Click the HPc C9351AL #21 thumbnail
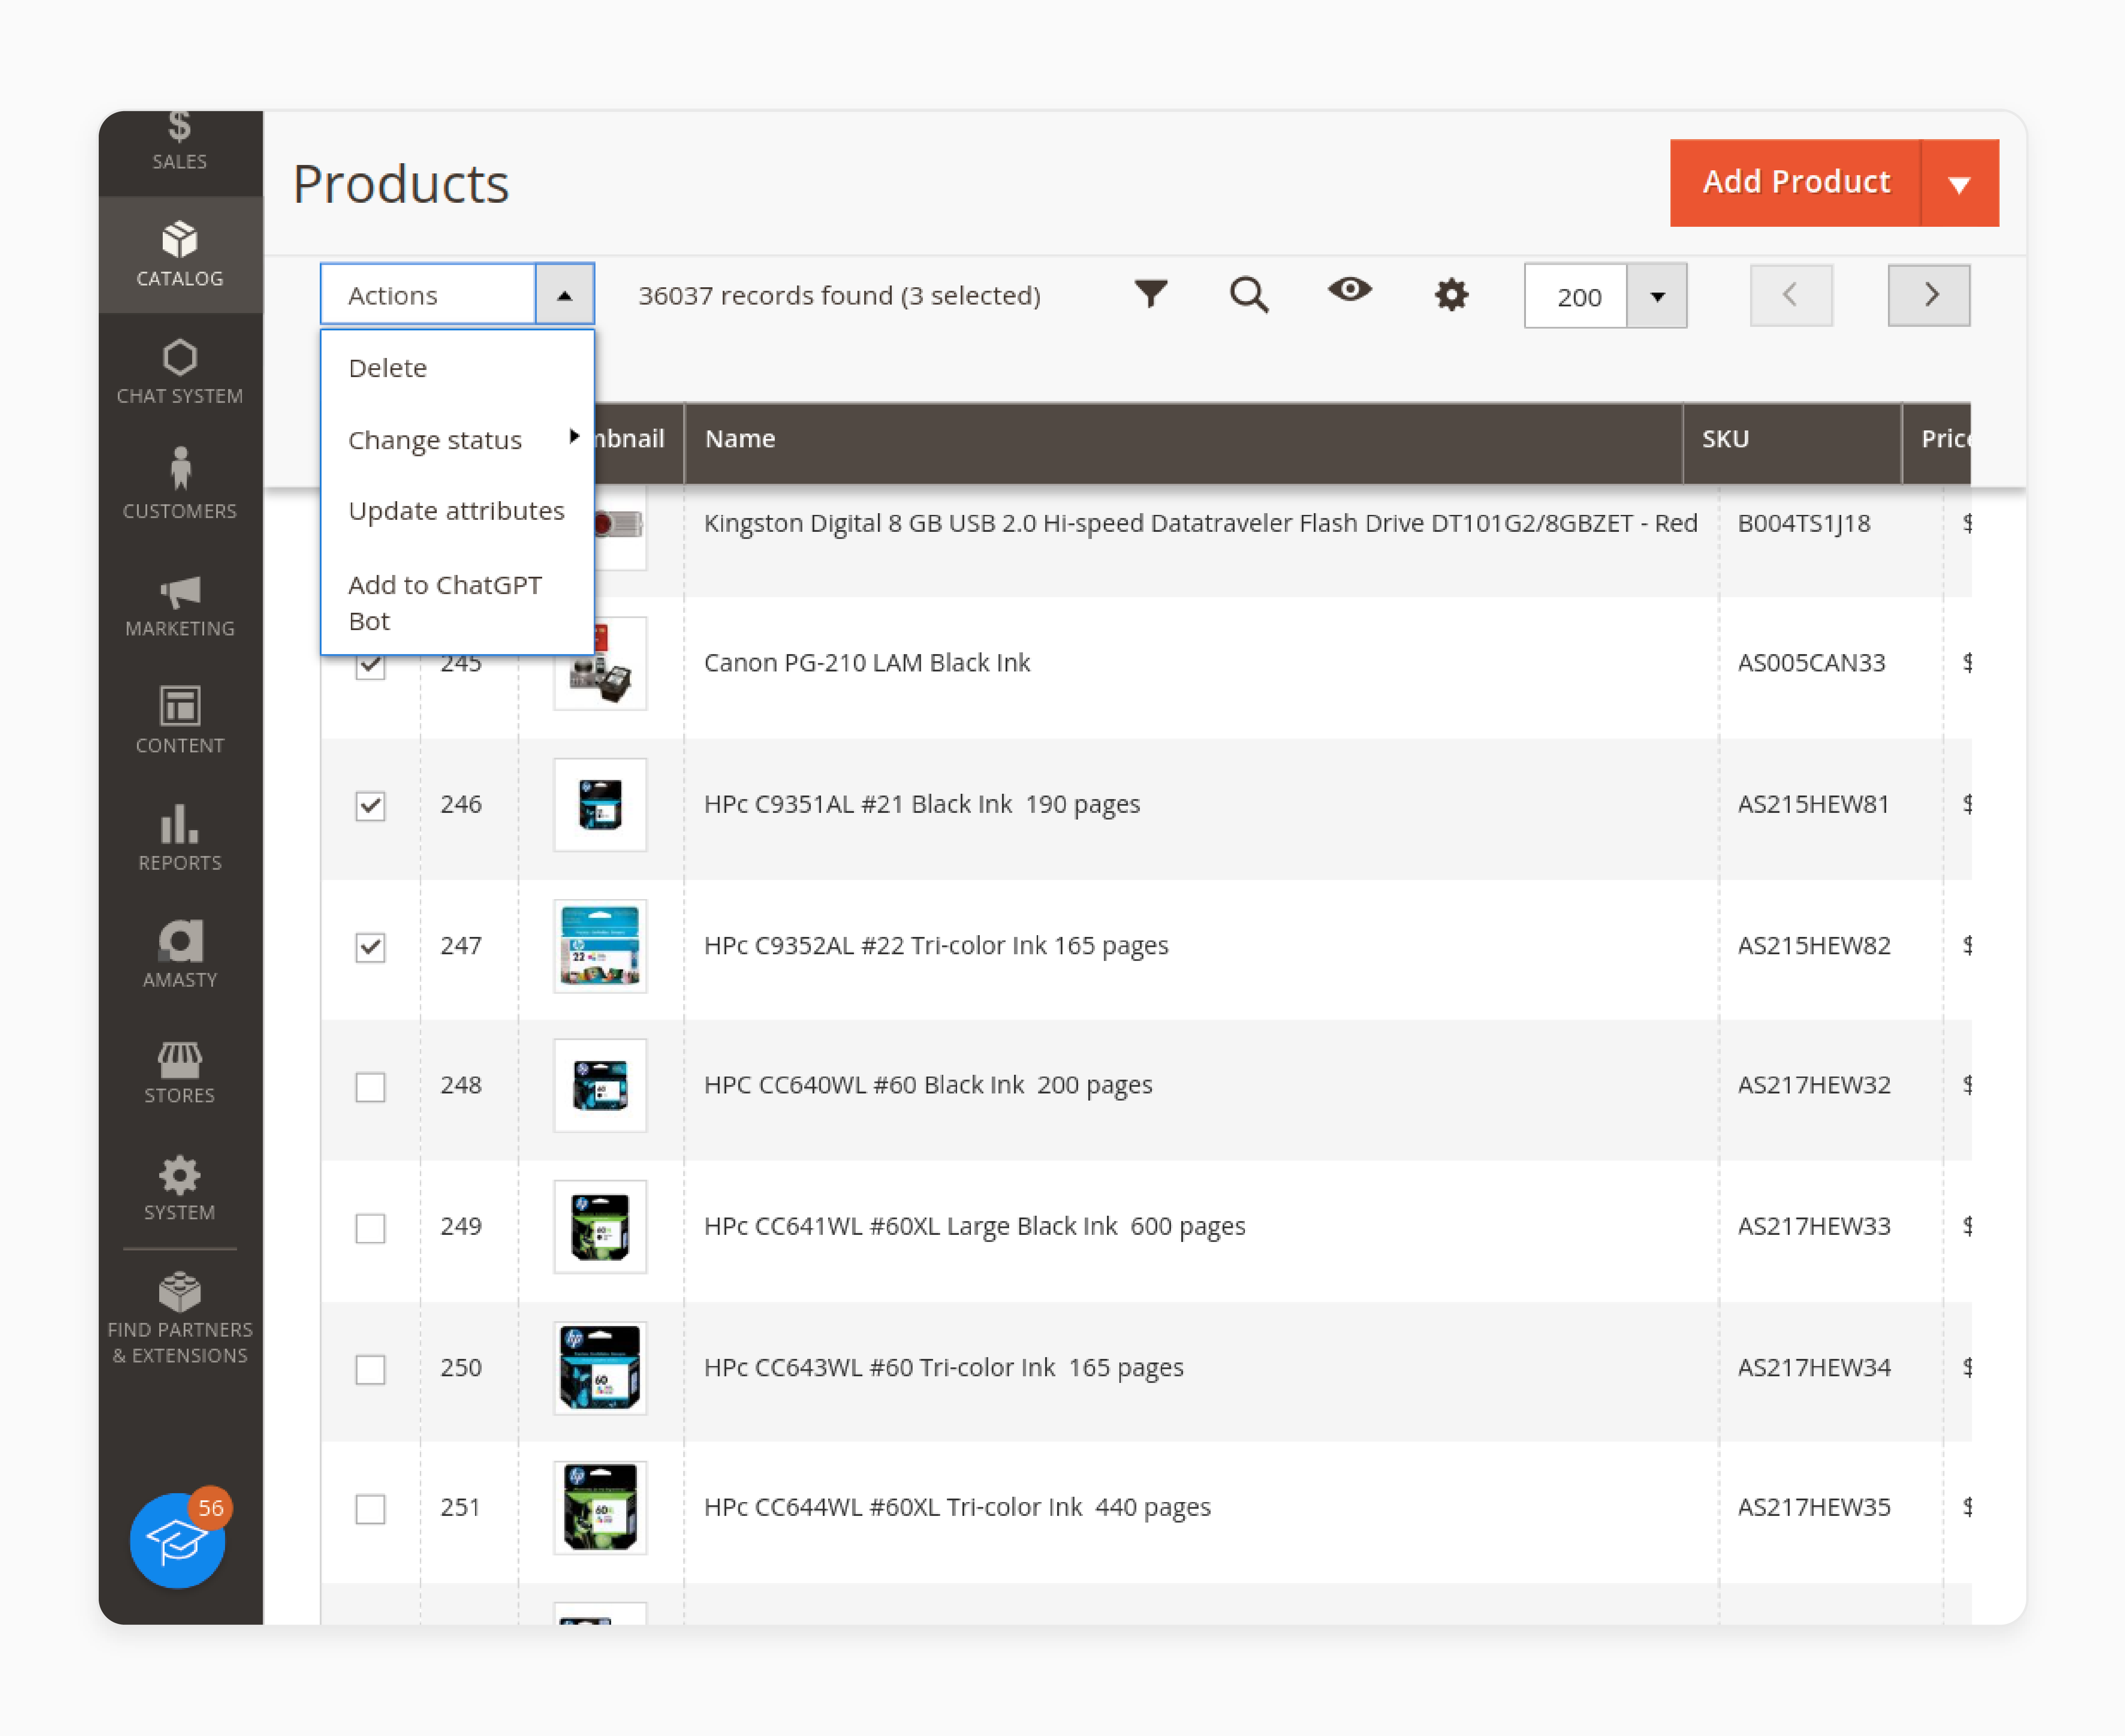This screenshot has height=1736, width=2125. pos(600,804)
